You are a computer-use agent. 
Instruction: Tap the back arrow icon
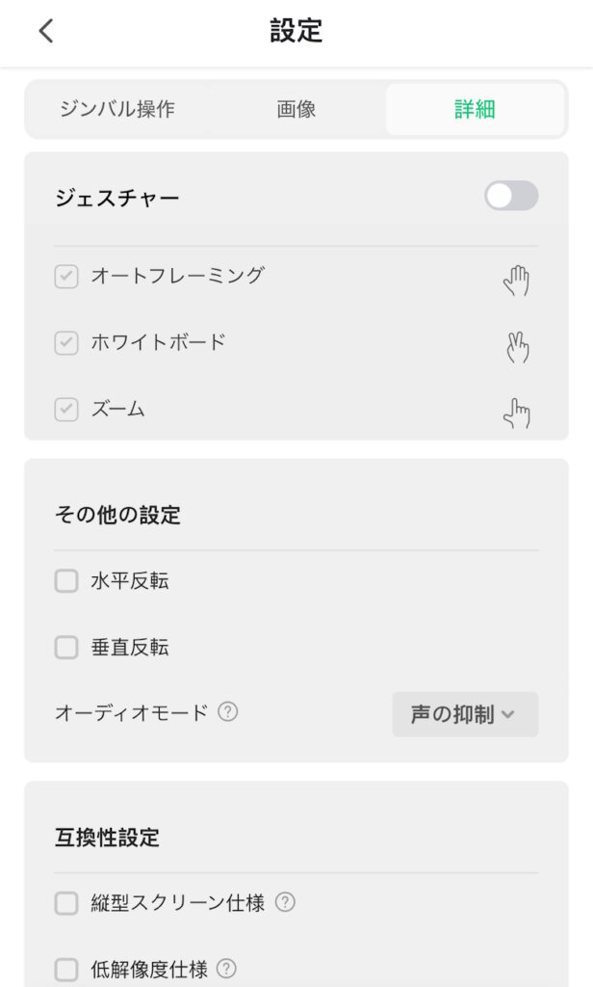point(45,31)
